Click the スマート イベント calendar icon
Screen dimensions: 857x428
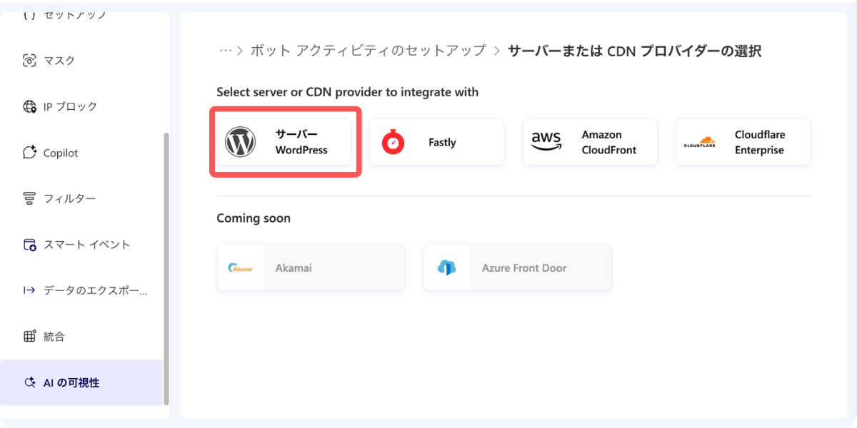point(29,245)
